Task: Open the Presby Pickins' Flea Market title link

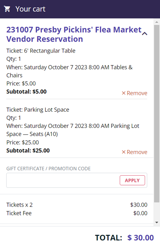Action: pos(74,35)
